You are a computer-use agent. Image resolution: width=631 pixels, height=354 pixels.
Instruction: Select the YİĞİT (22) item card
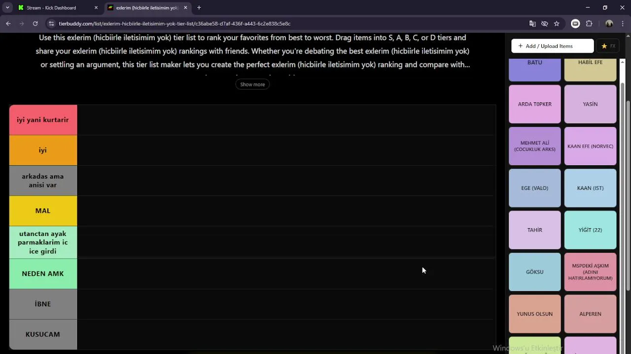point(590,230)
